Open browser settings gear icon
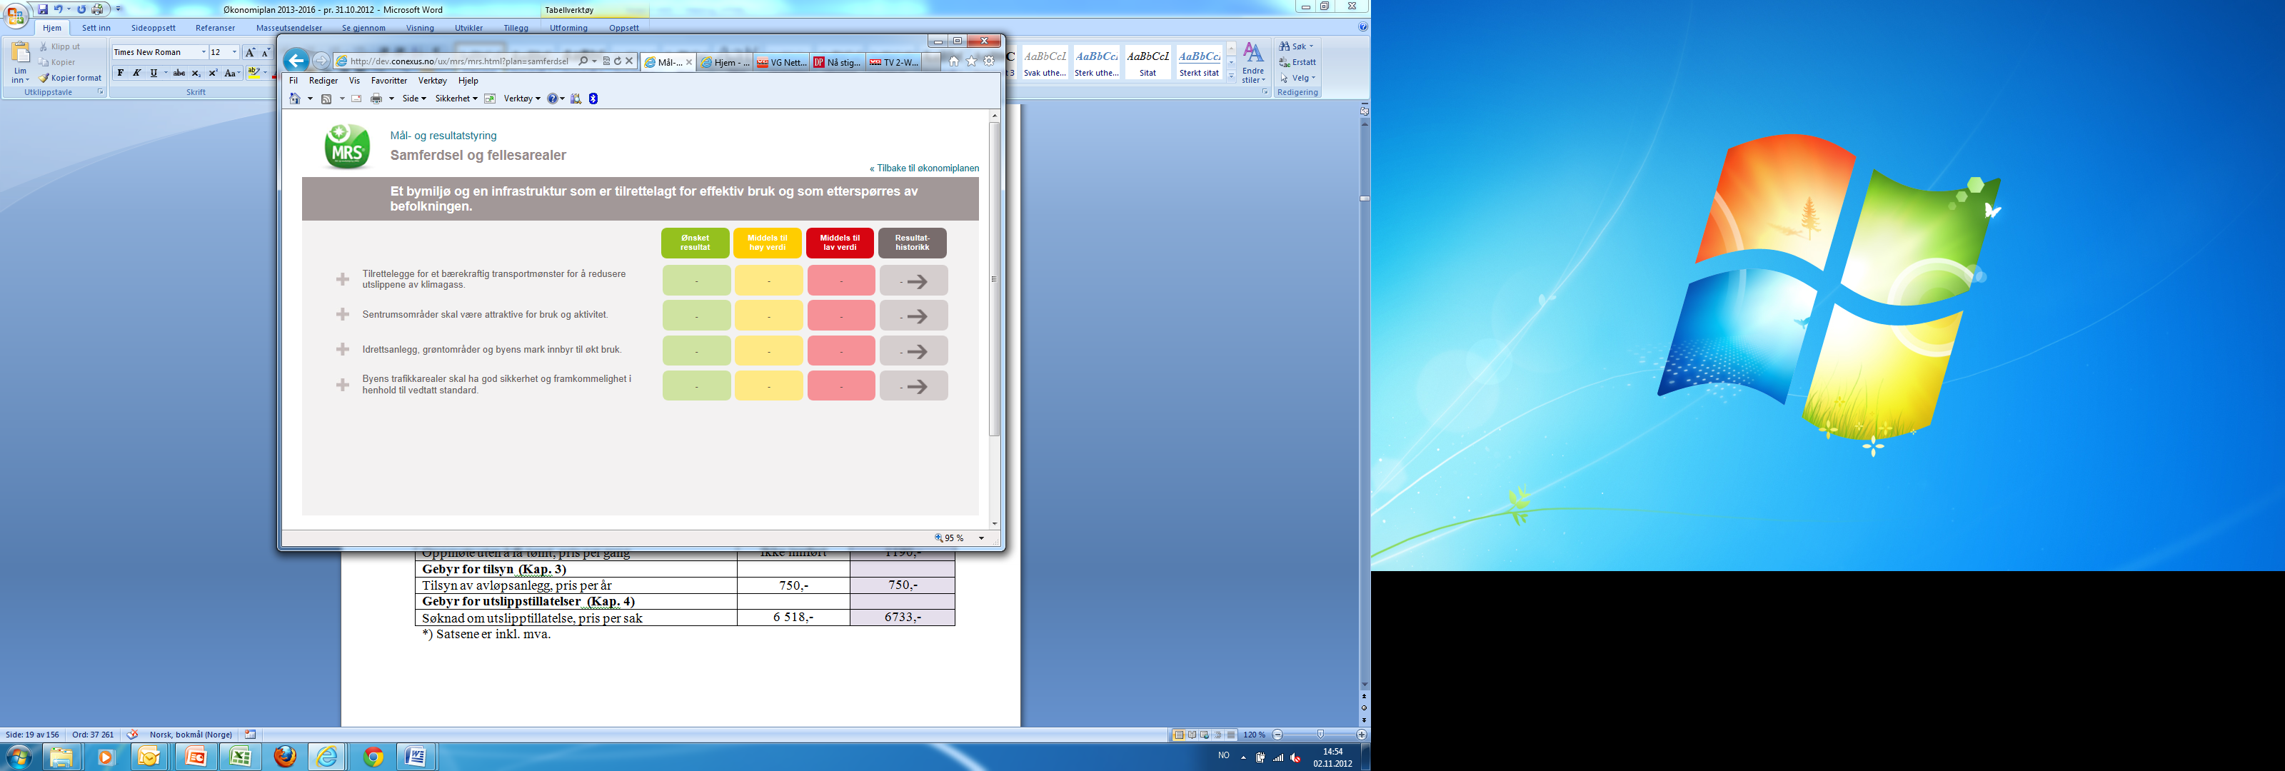The width and height of the screenshot is (2285, 771). point(989,61)
